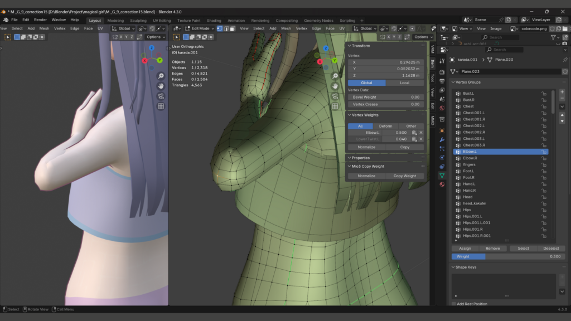Enable the Add Rest Position checkbox

[x=453, y=304]
